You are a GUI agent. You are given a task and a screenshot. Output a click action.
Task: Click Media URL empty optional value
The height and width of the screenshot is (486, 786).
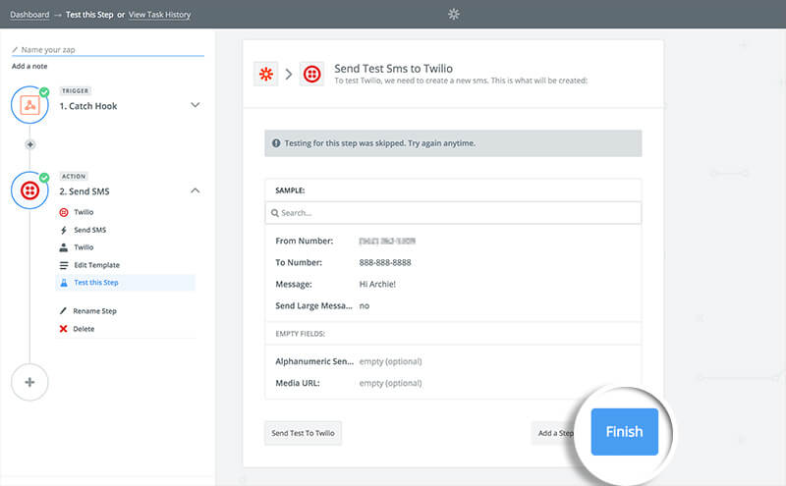[390, 383]
